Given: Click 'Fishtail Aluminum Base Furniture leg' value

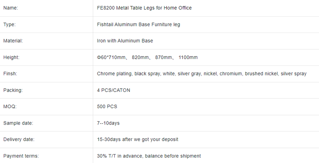Looking at the screenshot, I should tap(139, 24).
